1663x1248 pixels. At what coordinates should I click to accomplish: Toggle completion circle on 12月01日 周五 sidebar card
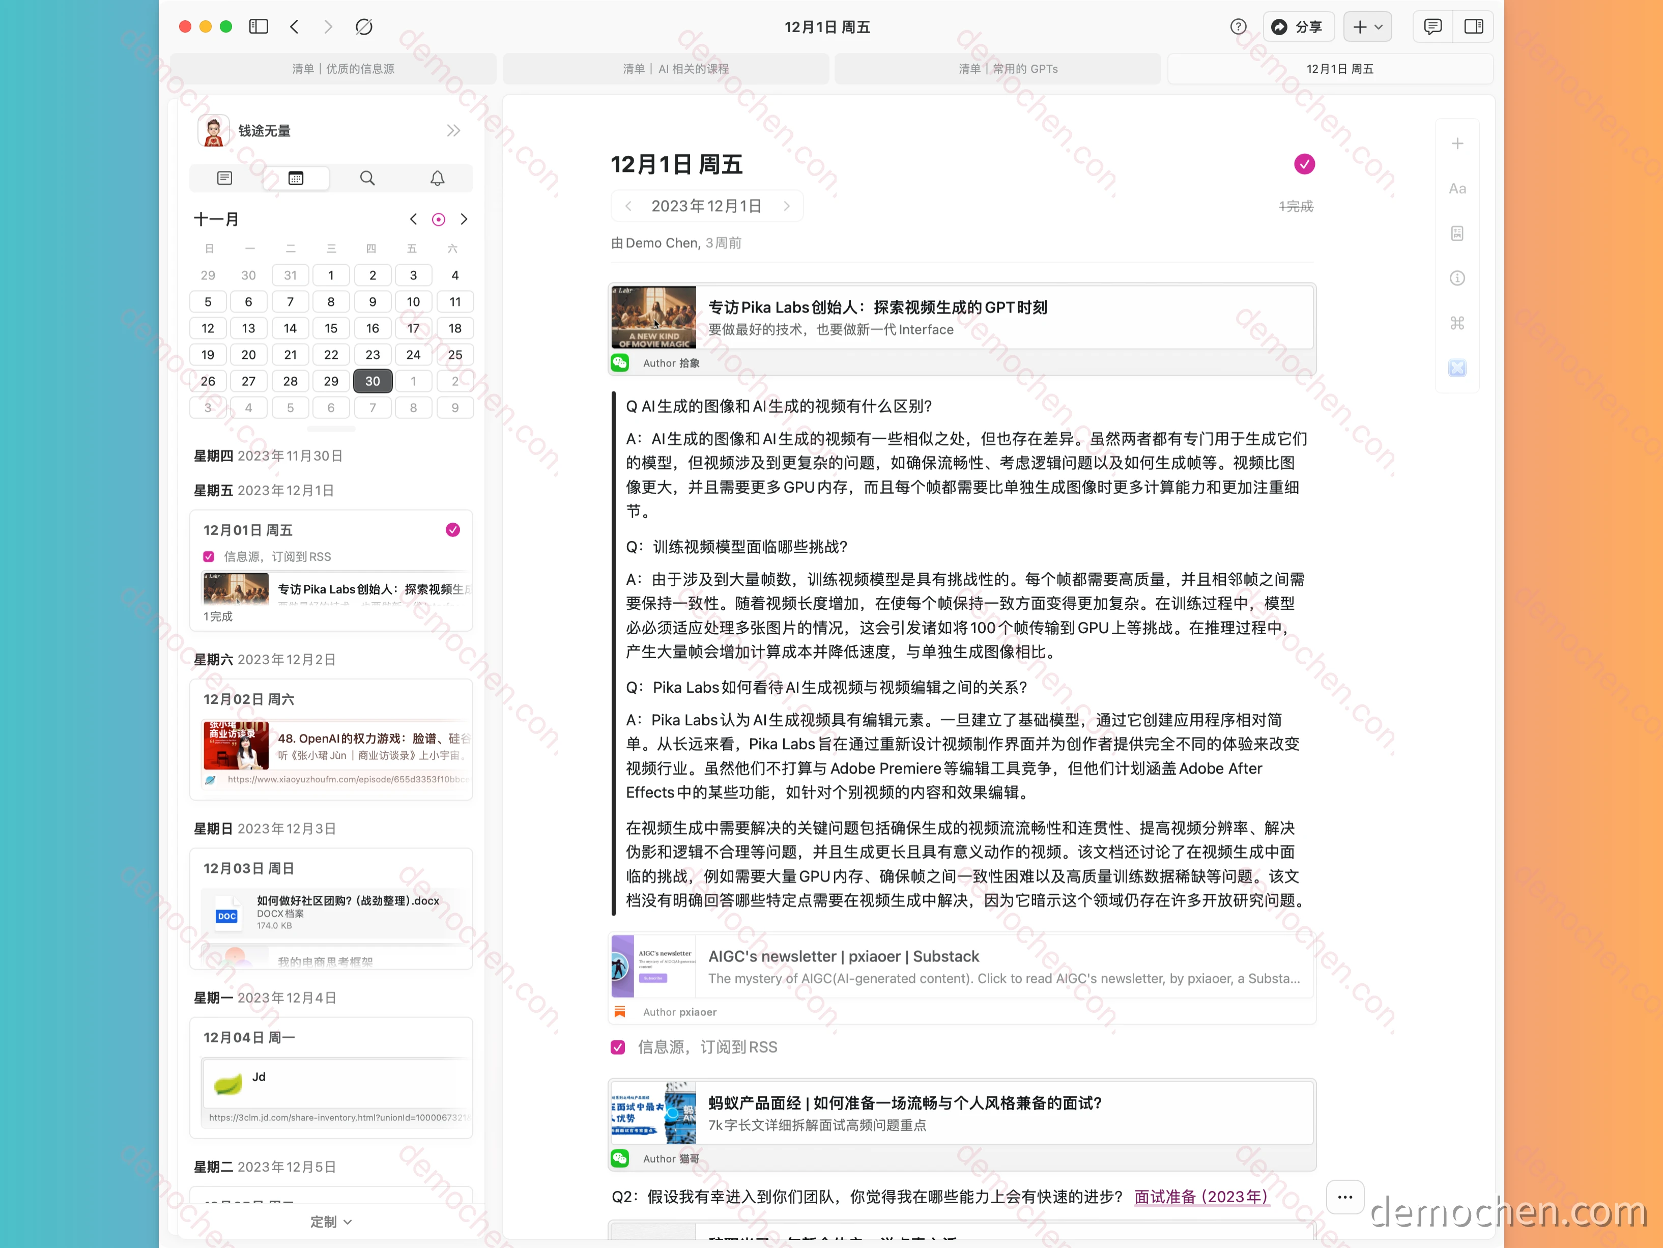point(452,530)
